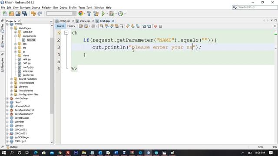Toggle bookmark in editor toolbar
This screenshot has height=156, width=278.
coord(138,26)
